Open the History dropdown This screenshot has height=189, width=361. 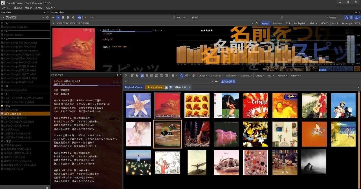(x=296, y=76)
